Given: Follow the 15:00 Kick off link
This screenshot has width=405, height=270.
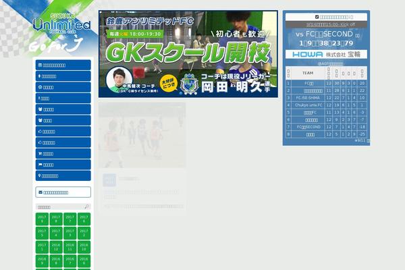Looking at the screenshot, I should (331, 24).
